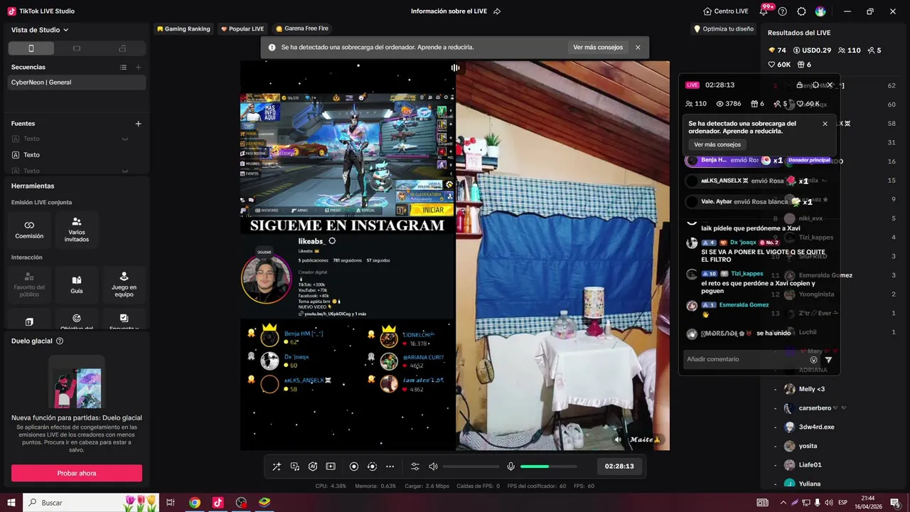
Task: Open the Coemisión tool
Action: pyautogui.click(x=29, y=229)
